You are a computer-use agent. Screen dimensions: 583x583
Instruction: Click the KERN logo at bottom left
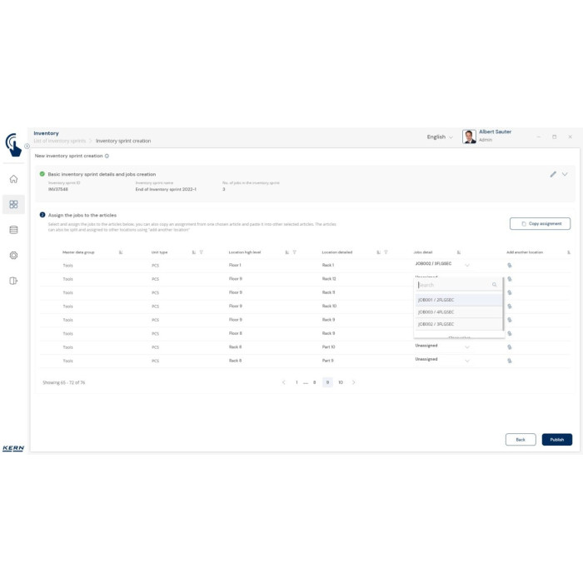click(13, 448)
